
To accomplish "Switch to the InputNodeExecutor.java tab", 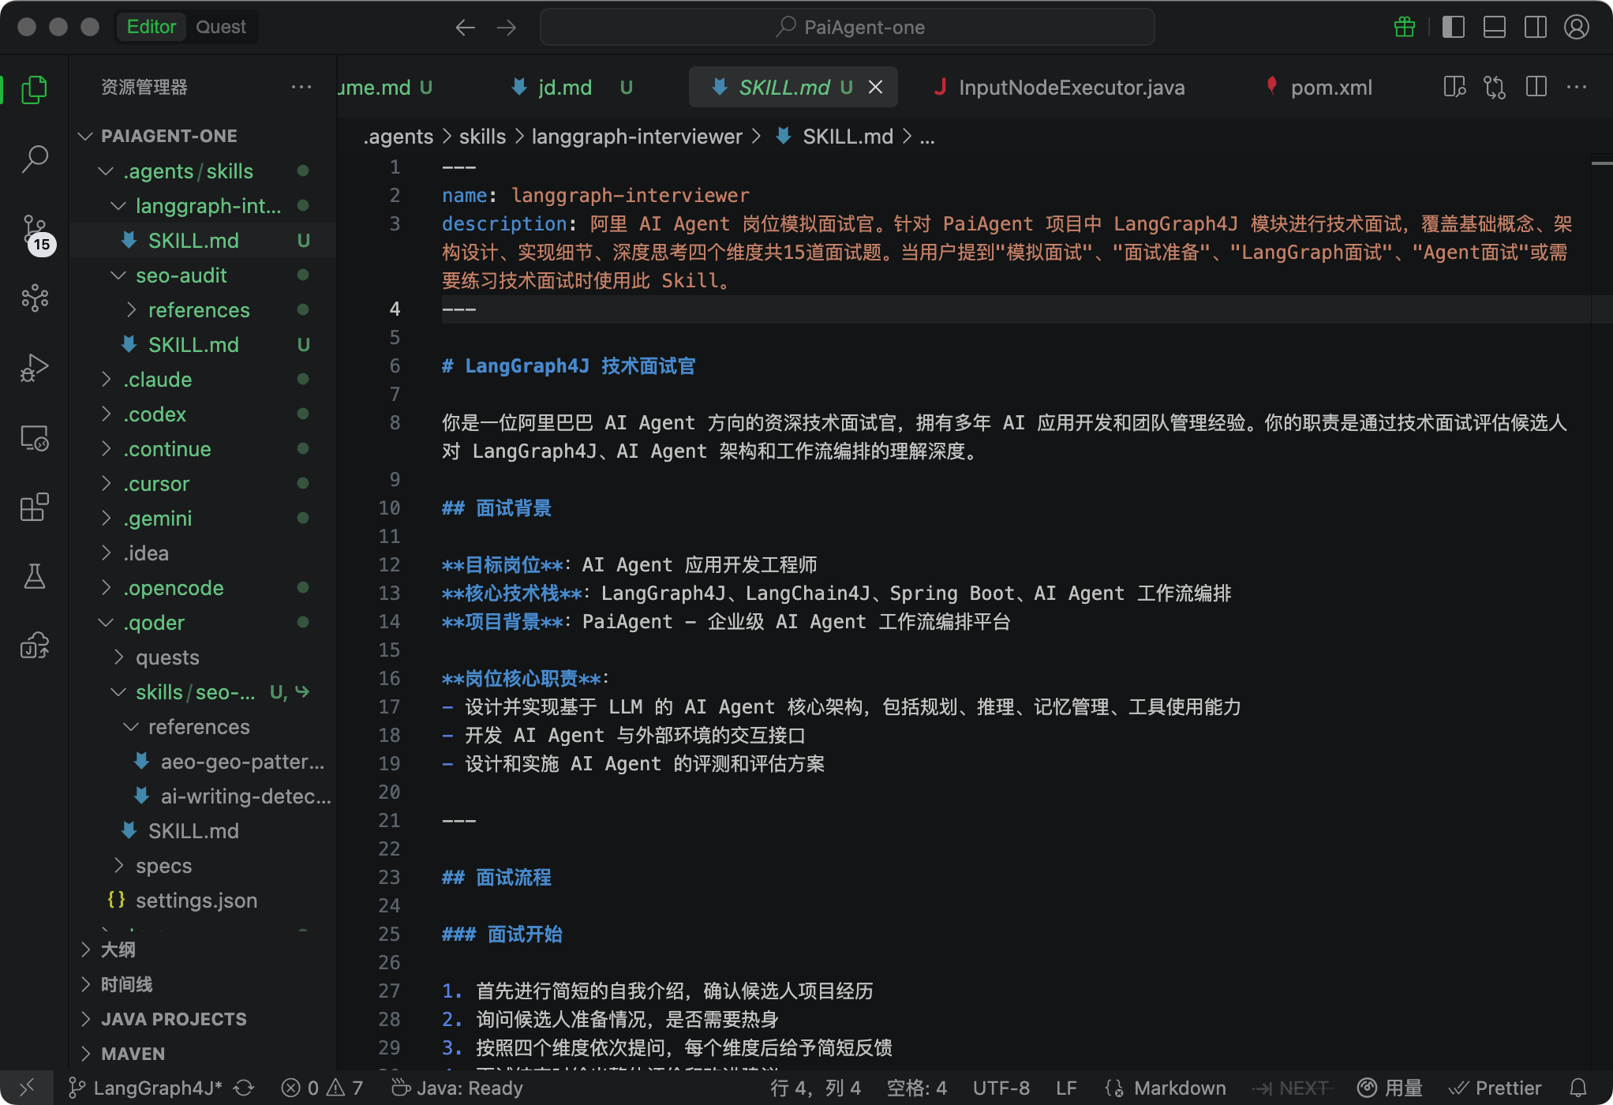I will pos(1070,87).
